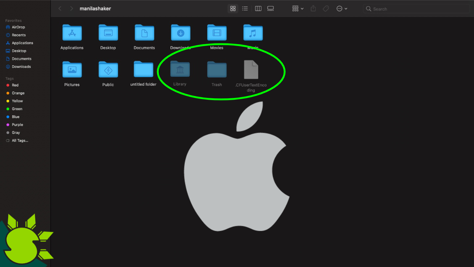Click the "untitled folder" name label
The height and width of the screenshot is (267, 474).
point(143,85)
